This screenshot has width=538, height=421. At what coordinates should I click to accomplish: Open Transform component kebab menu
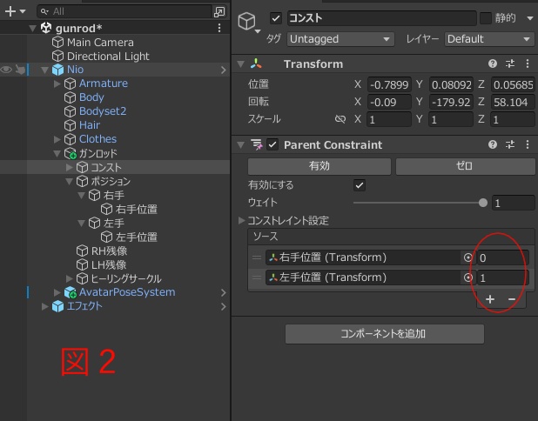[528, 63]
